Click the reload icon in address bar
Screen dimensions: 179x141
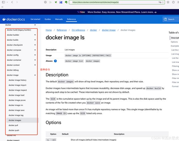point(163,2)
